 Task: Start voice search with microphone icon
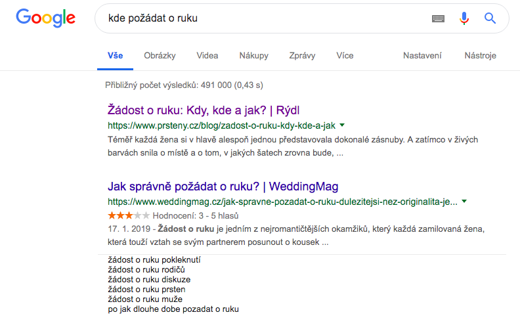pos(464,18)
